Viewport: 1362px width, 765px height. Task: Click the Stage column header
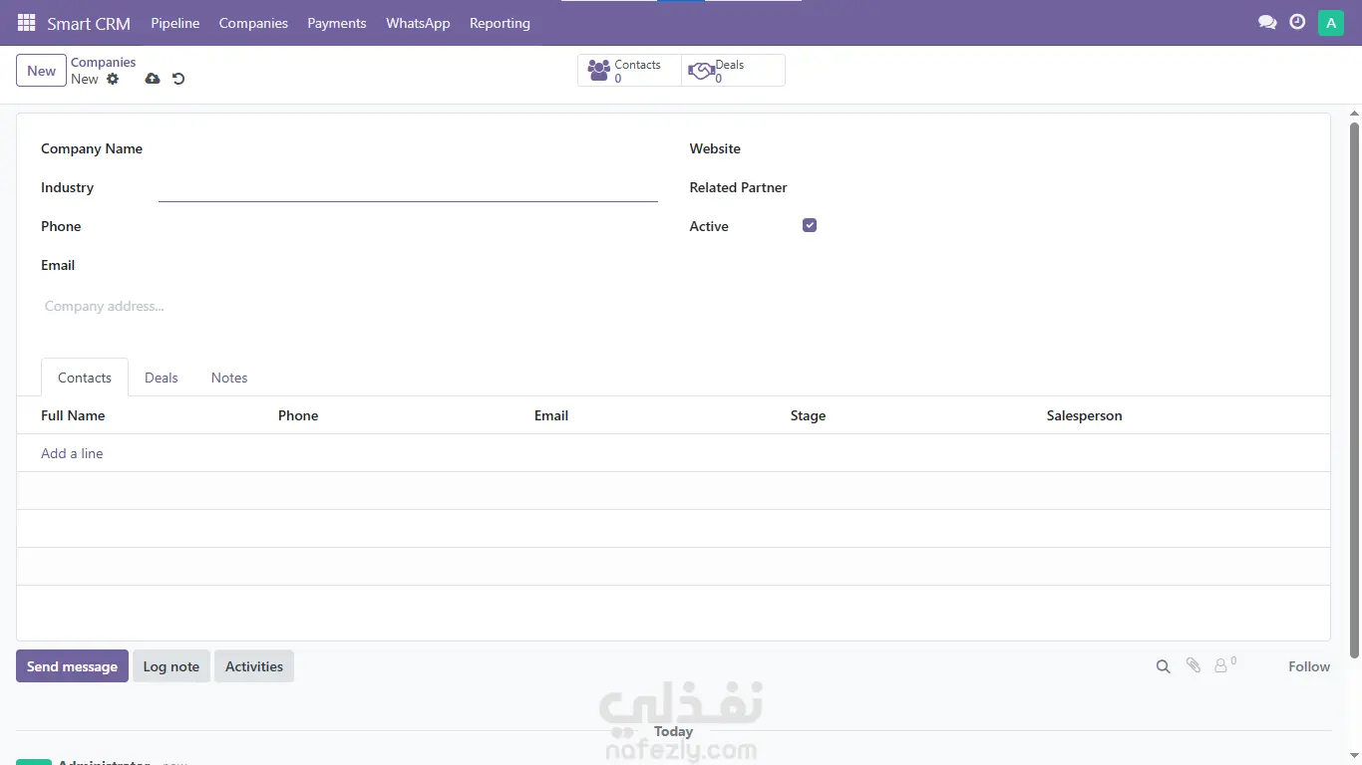point(808,415)
